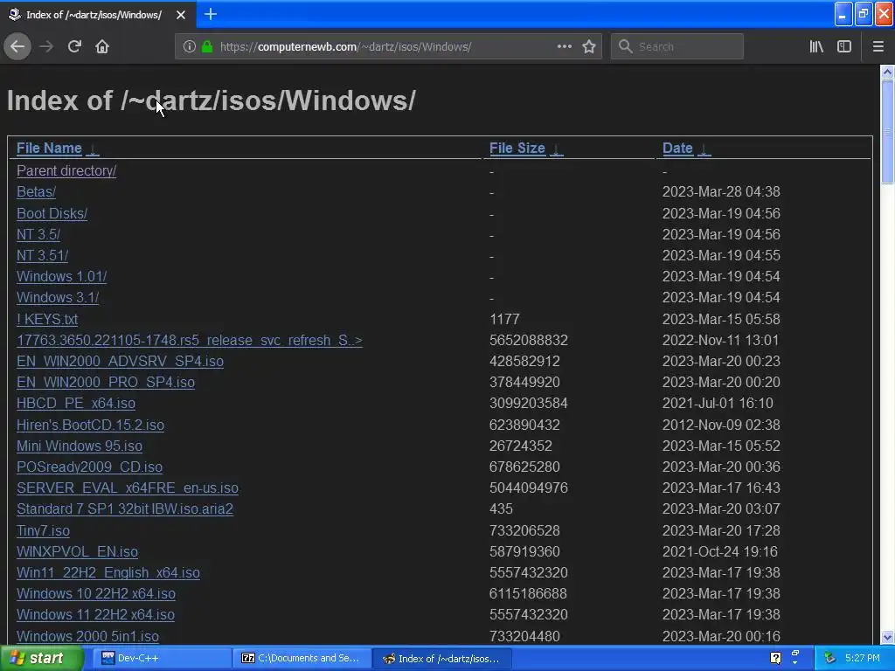Sort by the File Size column header

[x=517, y=149]
